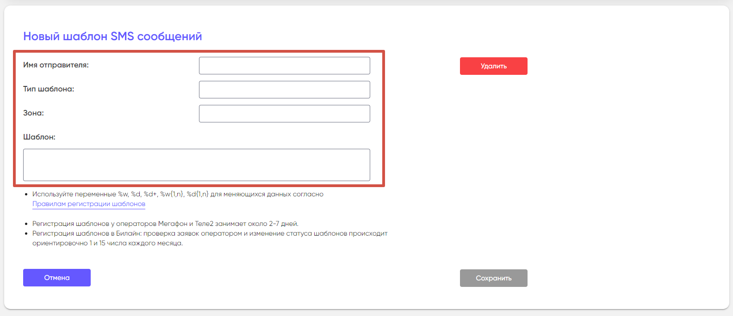Click the line mentioning 1 и 15 числа
The height and width of the screenshot is (316, 733).
tap(107, 243)
